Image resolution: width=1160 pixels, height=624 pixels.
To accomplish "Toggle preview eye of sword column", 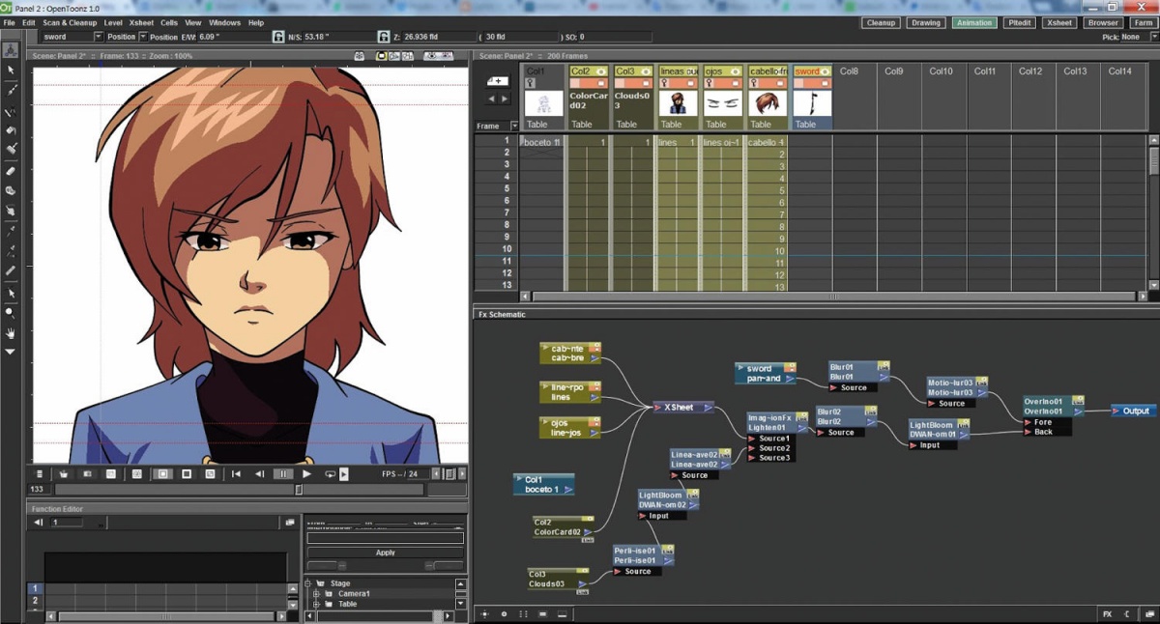I will tap(826, 71).
